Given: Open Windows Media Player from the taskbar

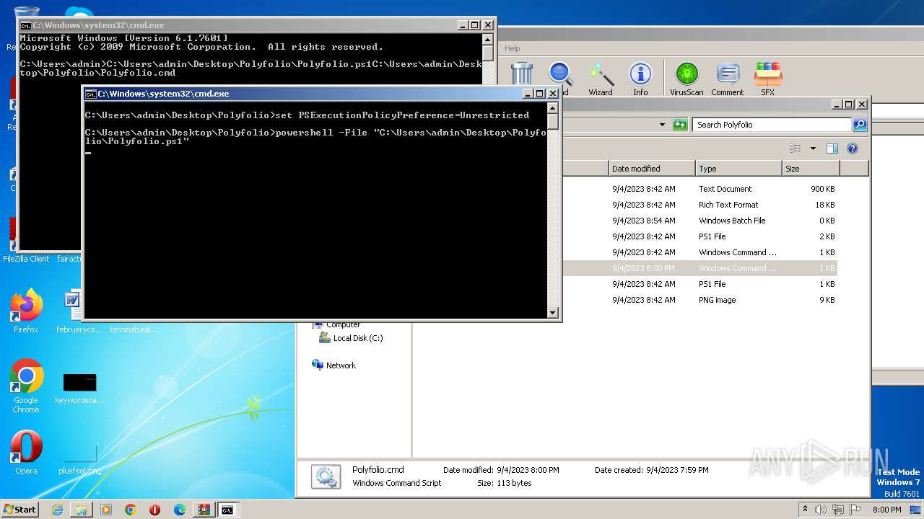Looking at the screenshot, I should (x=106, y=510).
